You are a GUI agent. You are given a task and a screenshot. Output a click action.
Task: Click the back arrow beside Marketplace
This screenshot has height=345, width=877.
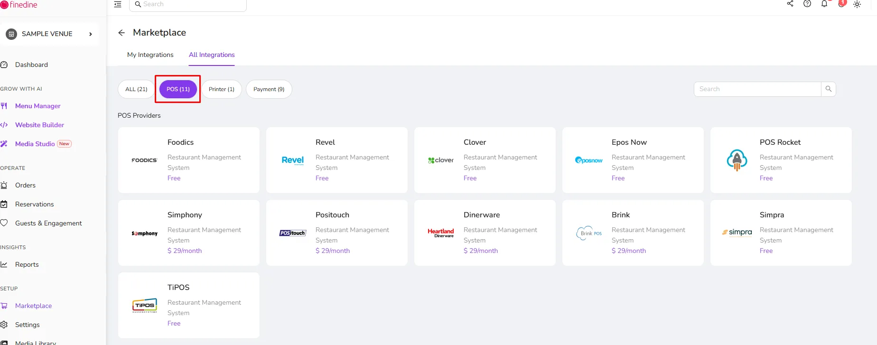121,33
